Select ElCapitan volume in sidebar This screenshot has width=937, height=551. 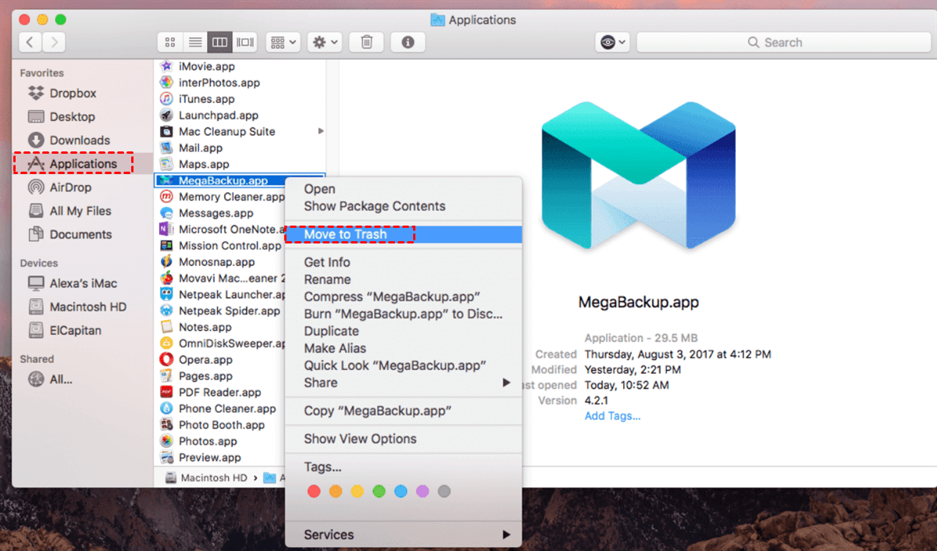(76, 330)
